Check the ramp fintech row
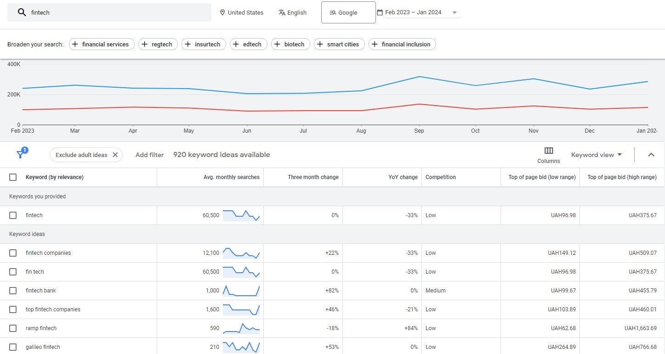Viewport: 665px width, 354px height. click(x=13, y=328)
